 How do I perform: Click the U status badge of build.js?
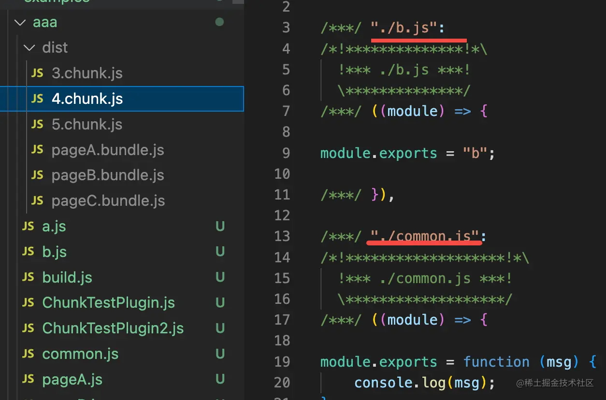click(x=220, y=277)
